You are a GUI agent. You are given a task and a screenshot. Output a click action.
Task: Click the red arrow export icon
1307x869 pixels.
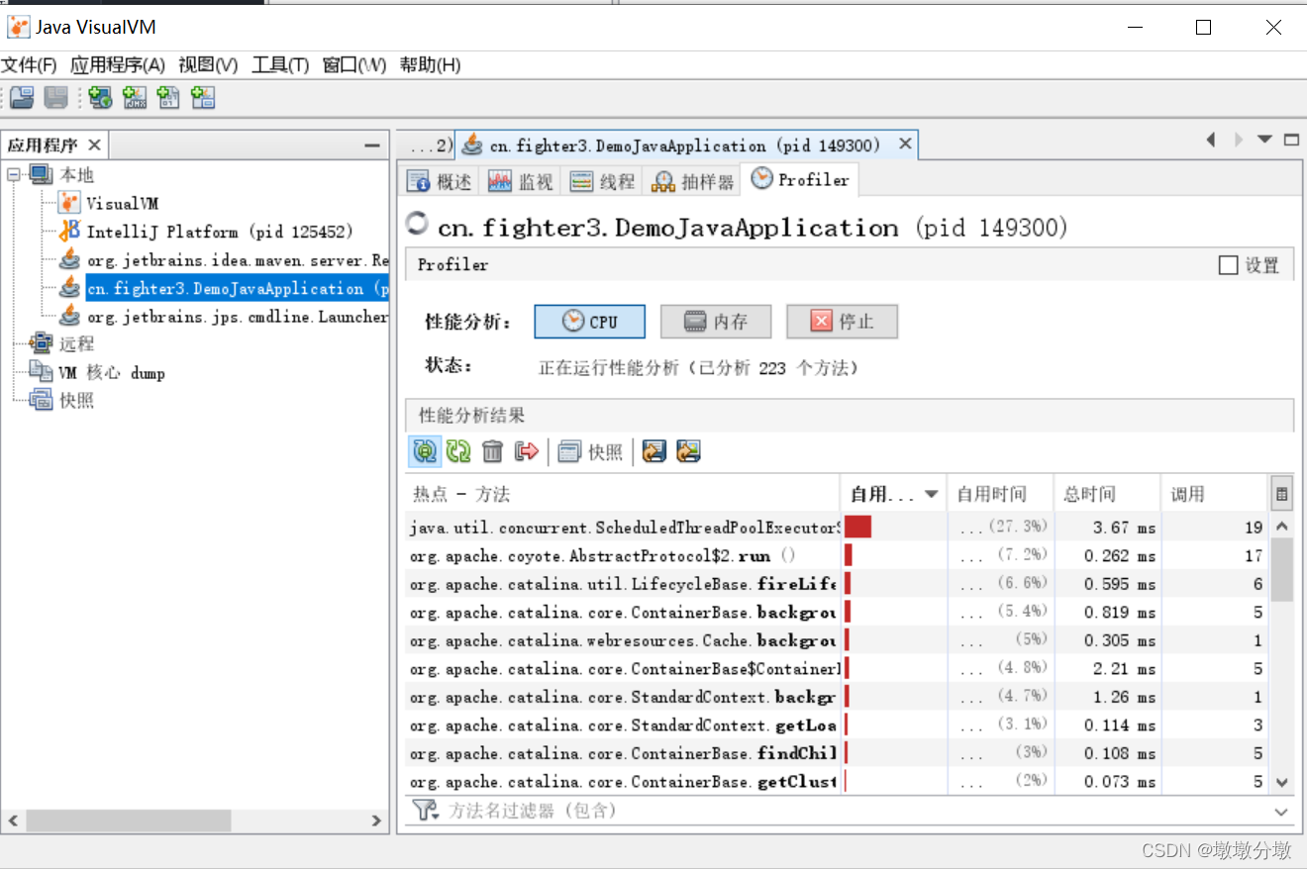pyautogui.click(x=527, y=451)
